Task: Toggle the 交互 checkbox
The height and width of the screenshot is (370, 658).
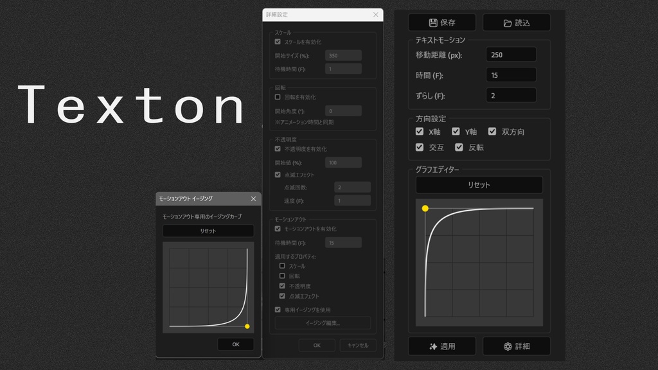Action: (x=420, y=147)
